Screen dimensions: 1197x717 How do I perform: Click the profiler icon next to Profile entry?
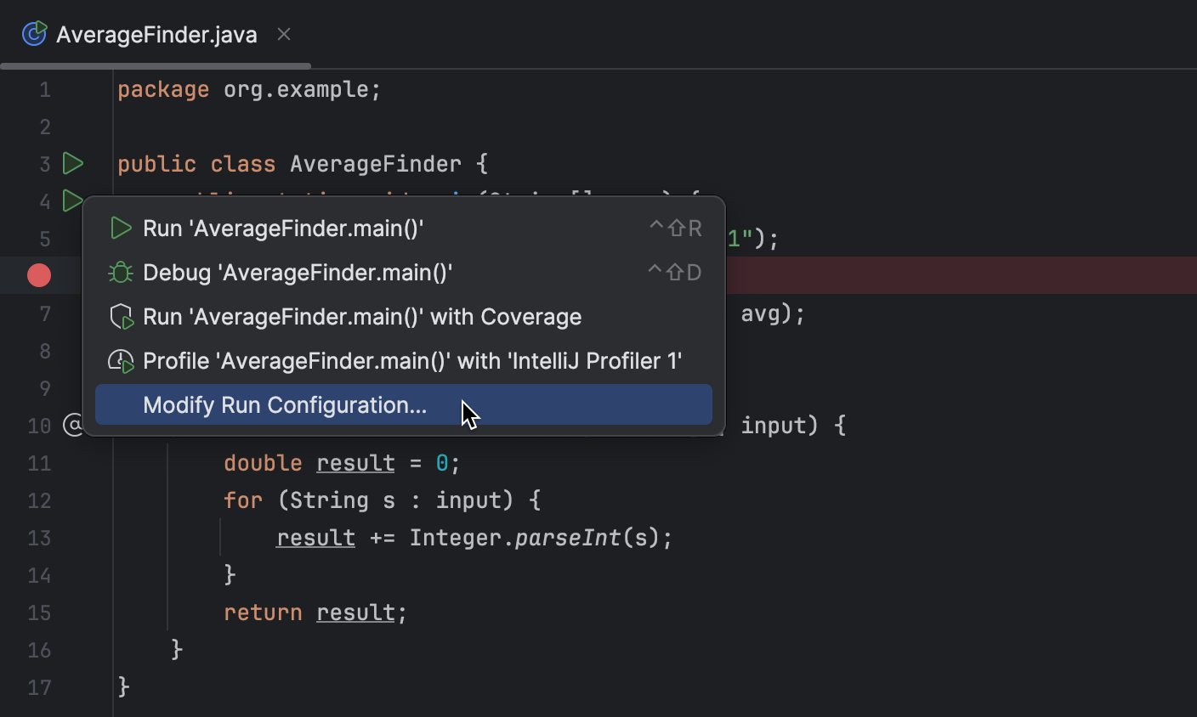pos(120,360)
